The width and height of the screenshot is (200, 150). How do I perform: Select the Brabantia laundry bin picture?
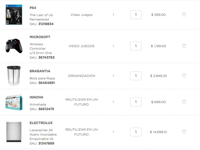point(14,76)
